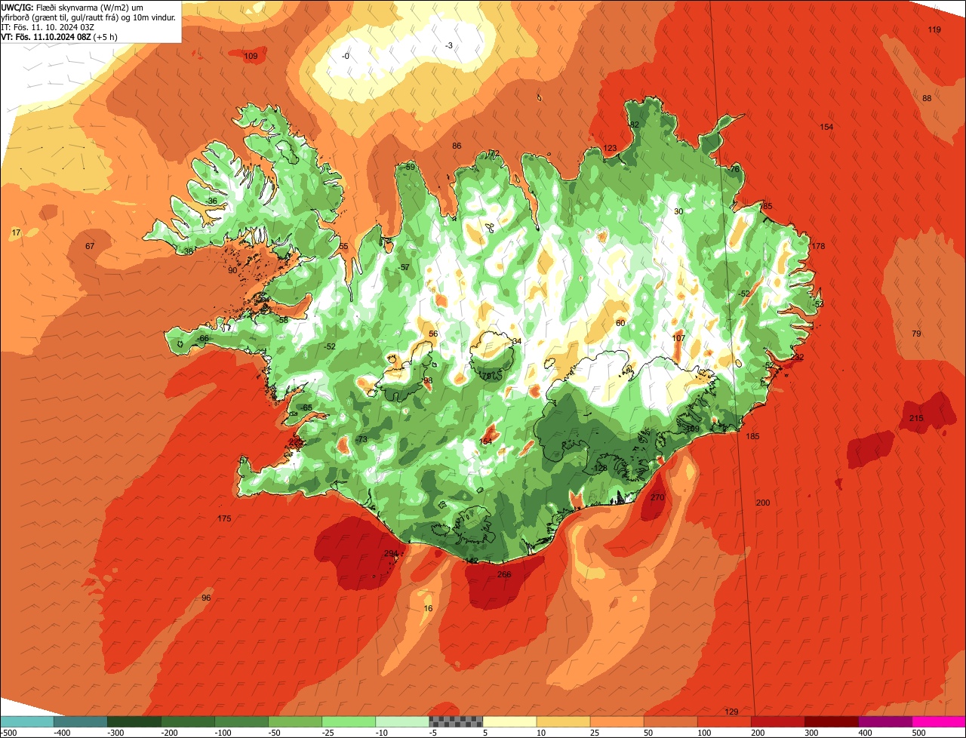Select the '-73' value in southwest Iceland
This screenshot has height=738, width=966.
(361, 440)
